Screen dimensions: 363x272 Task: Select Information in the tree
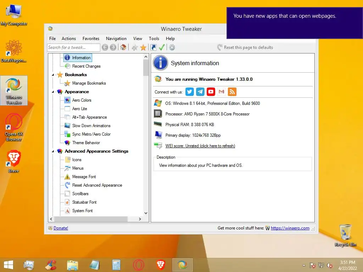click(78, 58)
